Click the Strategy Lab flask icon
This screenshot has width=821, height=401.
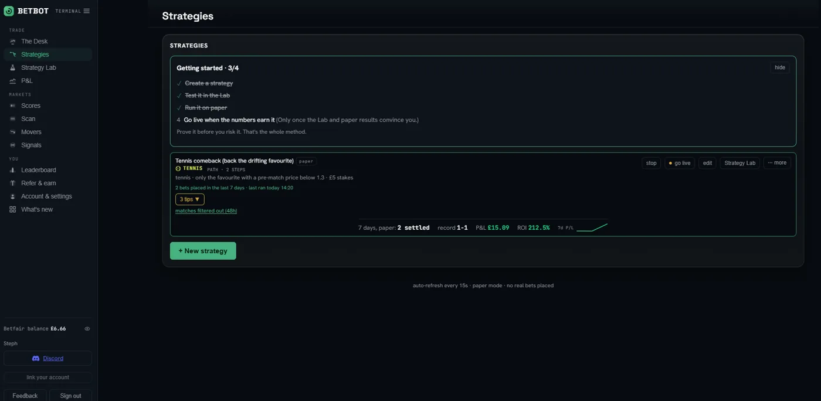[x=12, y=67]
